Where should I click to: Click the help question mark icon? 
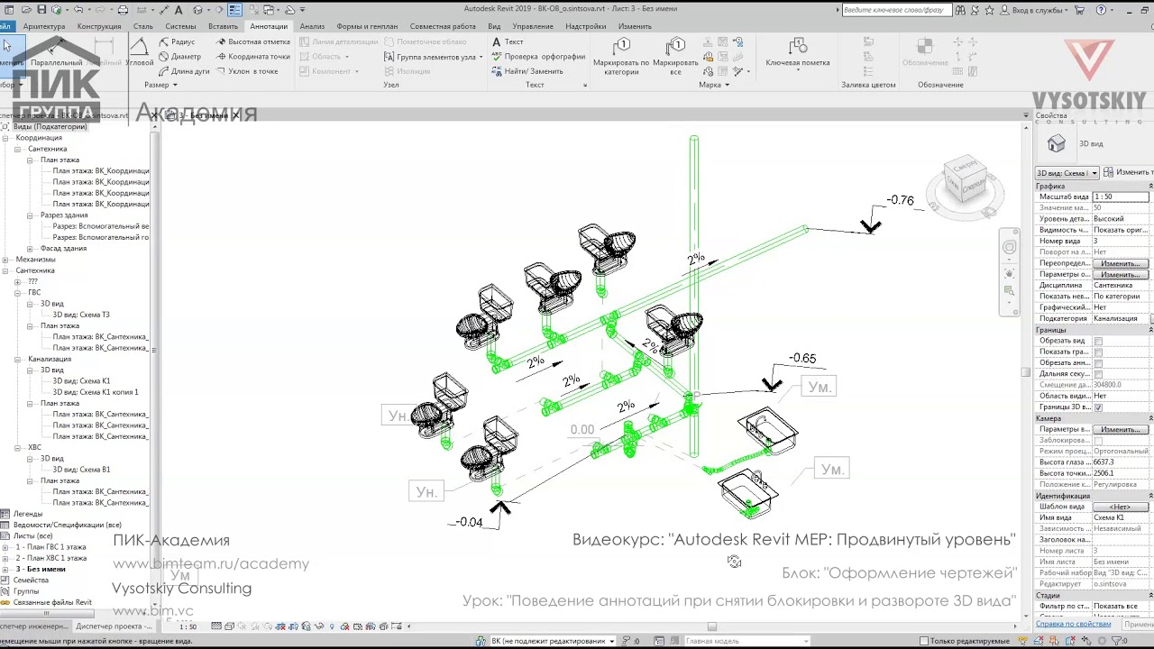tap(1101, 10)
